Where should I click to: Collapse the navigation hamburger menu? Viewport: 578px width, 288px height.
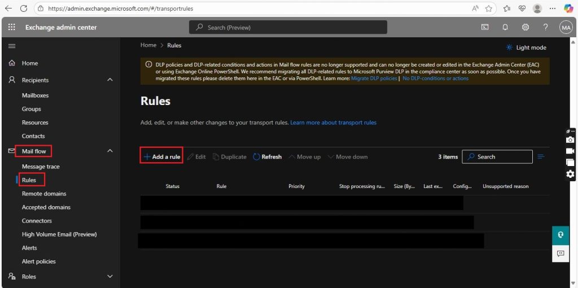12,46
